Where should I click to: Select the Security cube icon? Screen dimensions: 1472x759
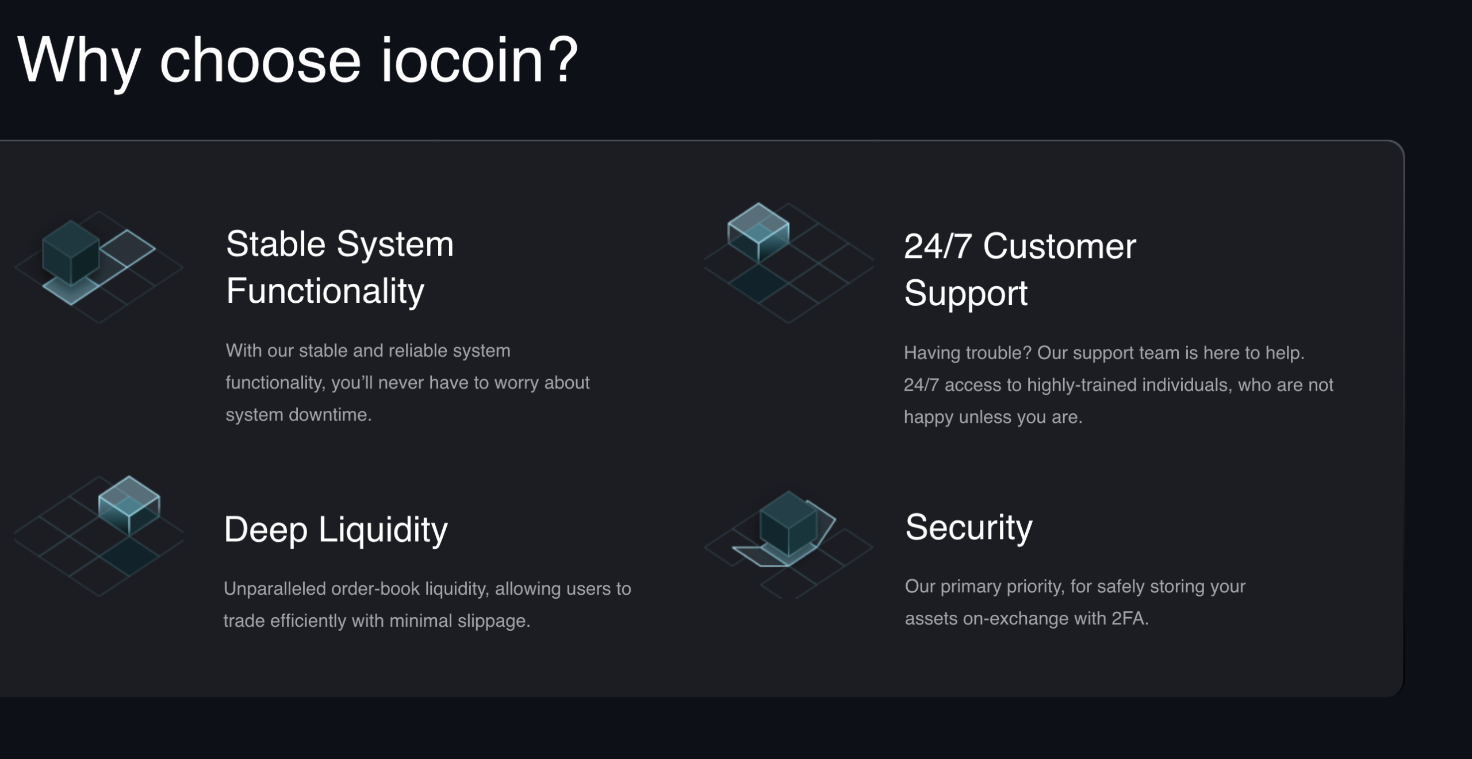(788, 523)
